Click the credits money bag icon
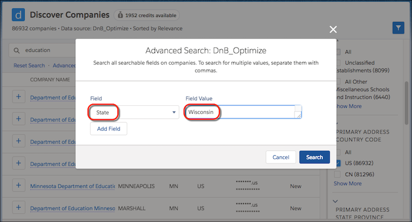 (120, 15)
